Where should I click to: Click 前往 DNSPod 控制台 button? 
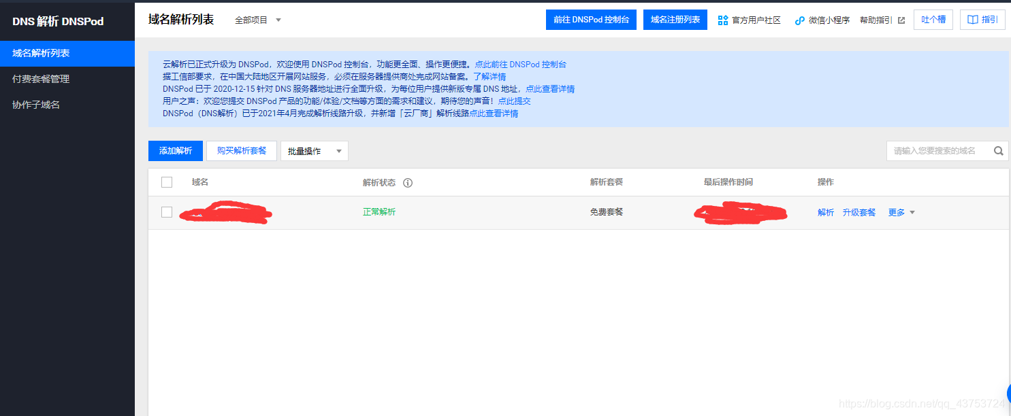[x=591, y=20]
